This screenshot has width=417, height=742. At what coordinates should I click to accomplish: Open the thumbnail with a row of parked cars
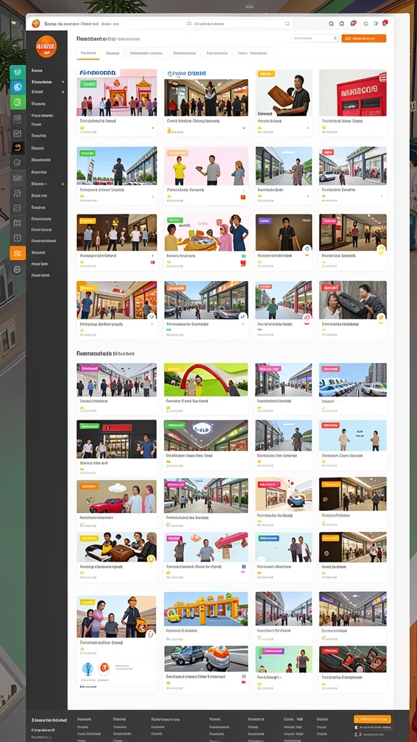coord(353,380)
